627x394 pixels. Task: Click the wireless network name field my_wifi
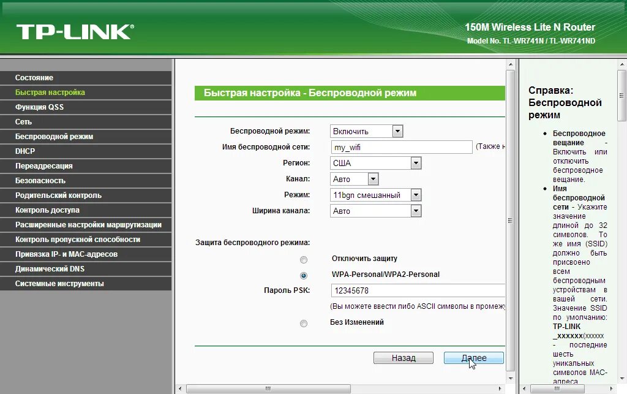[402, 147]
